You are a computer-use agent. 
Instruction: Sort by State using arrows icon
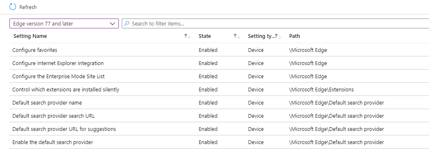(237, 36)
